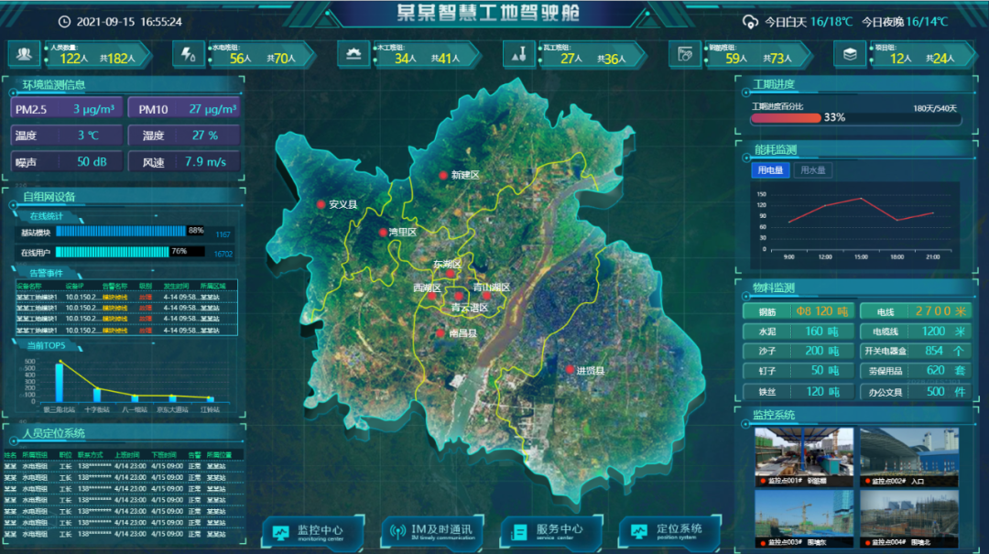Click the 青山湖区 red map marker
Viewport: 989px width, 554px height.
(486, 295)
